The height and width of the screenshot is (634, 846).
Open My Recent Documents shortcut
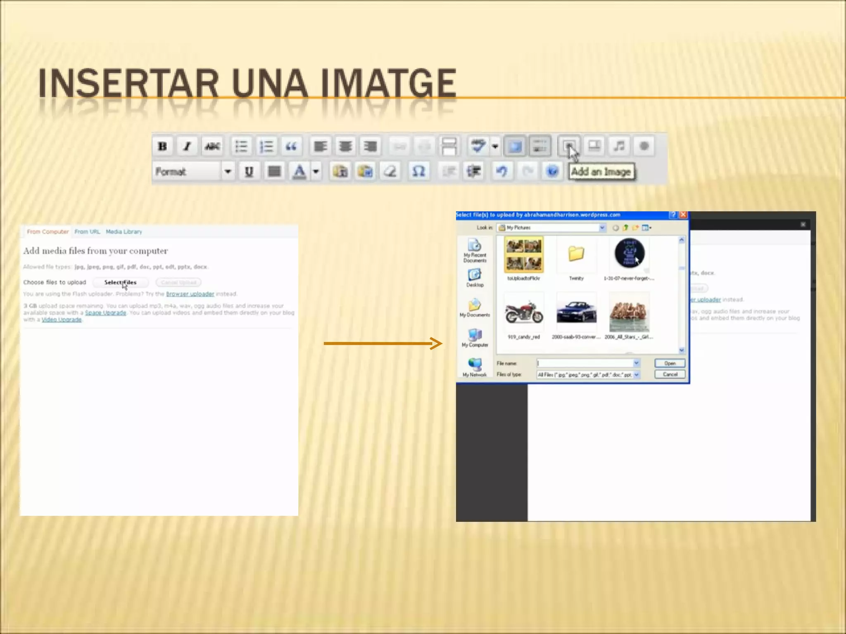pos(475,251)
